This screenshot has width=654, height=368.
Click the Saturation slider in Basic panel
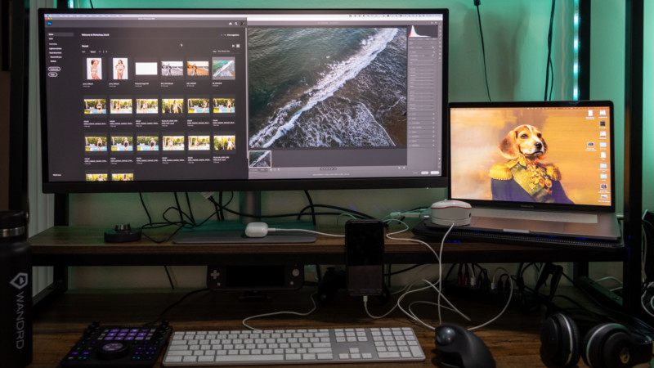[421, 109]
